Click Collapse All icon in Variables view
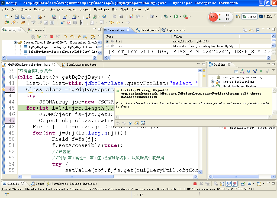 (x=258, y=30)
